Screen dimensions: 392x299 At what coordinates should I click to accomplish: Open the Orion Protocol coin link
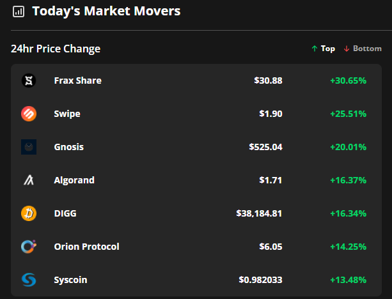point(86,247)
